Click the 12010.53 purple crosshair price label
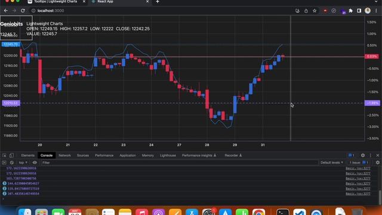This screenshot has width=382, height=215. (x=11, y=103)
